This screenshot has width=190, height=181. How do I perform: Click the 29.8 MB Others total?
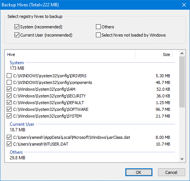17,157
